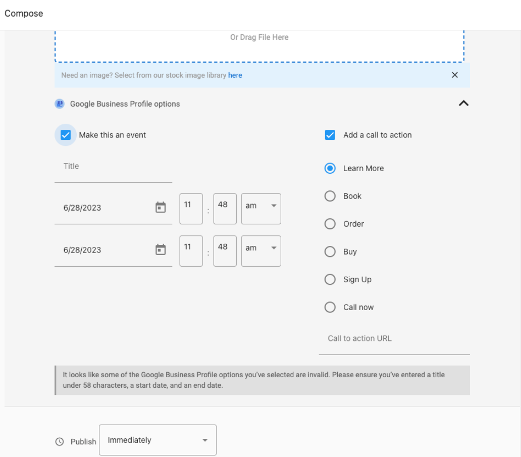Click the Compose heading text

[24, 14]
